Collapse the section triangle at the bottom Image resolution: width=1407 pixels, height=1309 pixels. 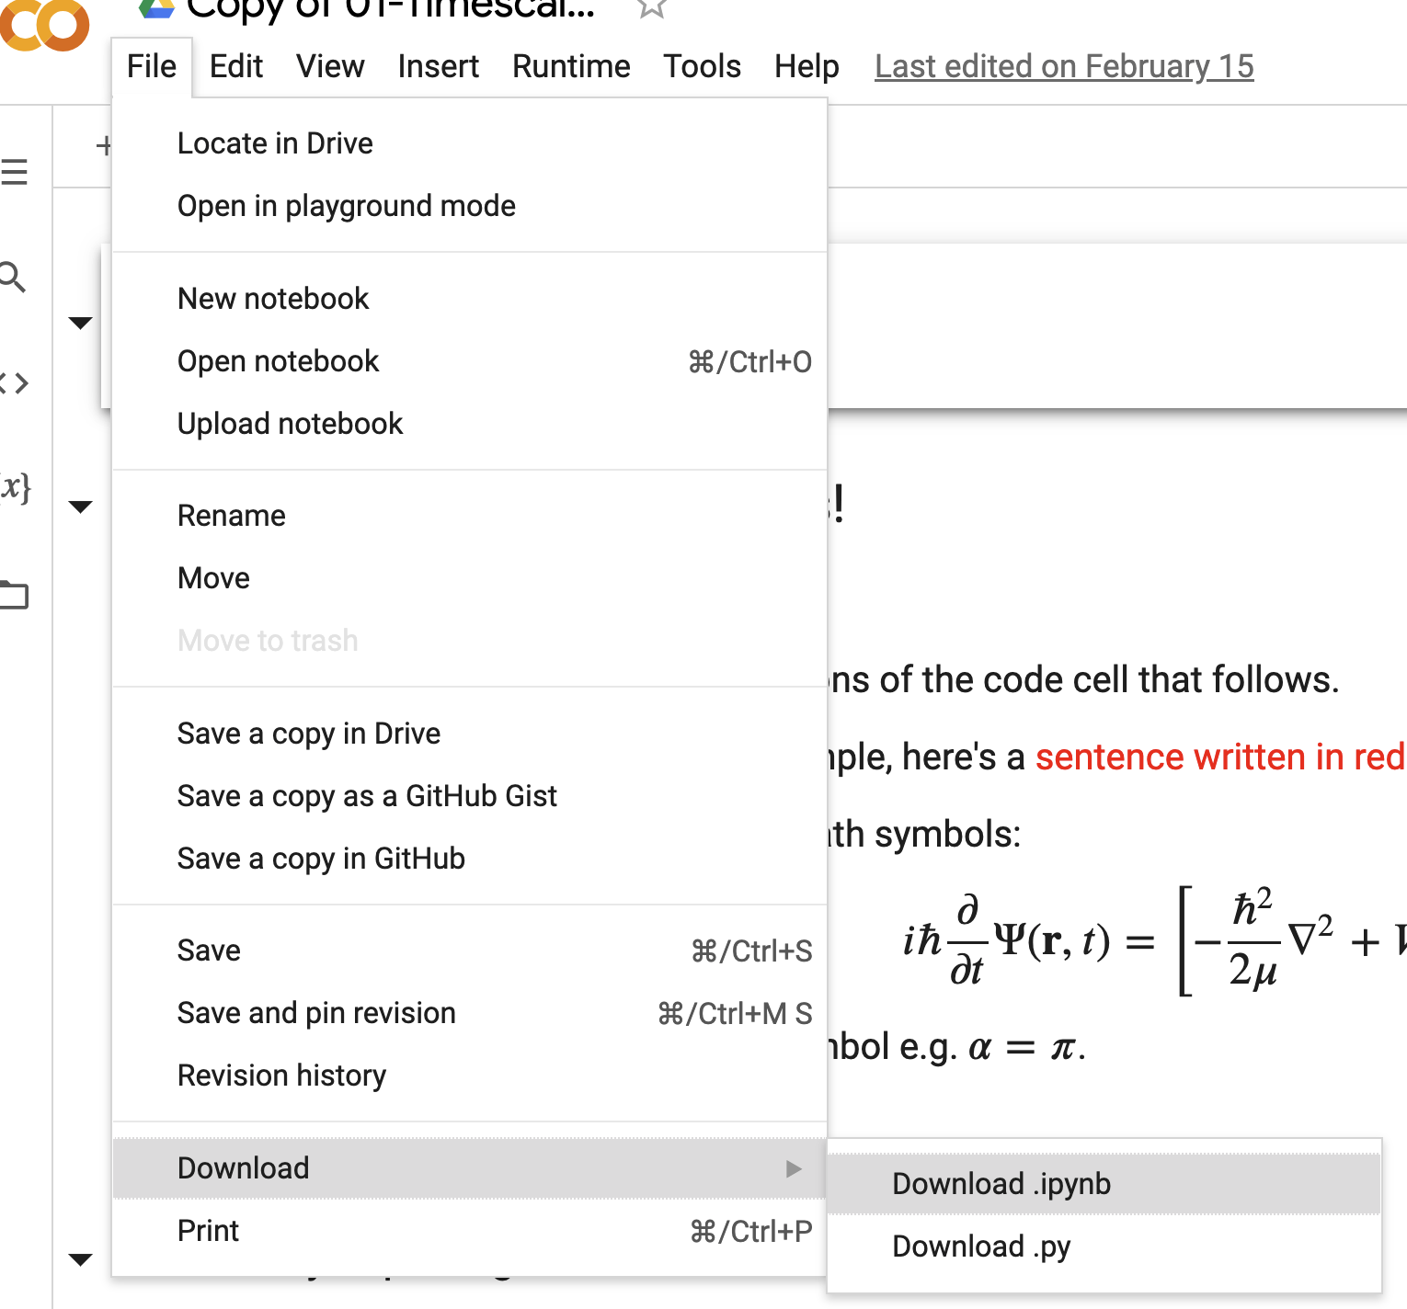coord(81,1259)
